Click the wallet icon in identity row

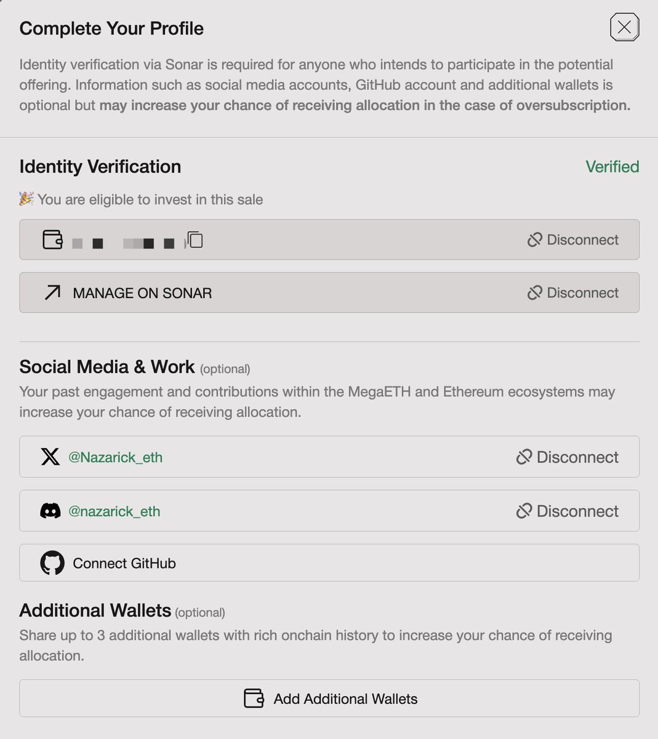pos(52,240)
